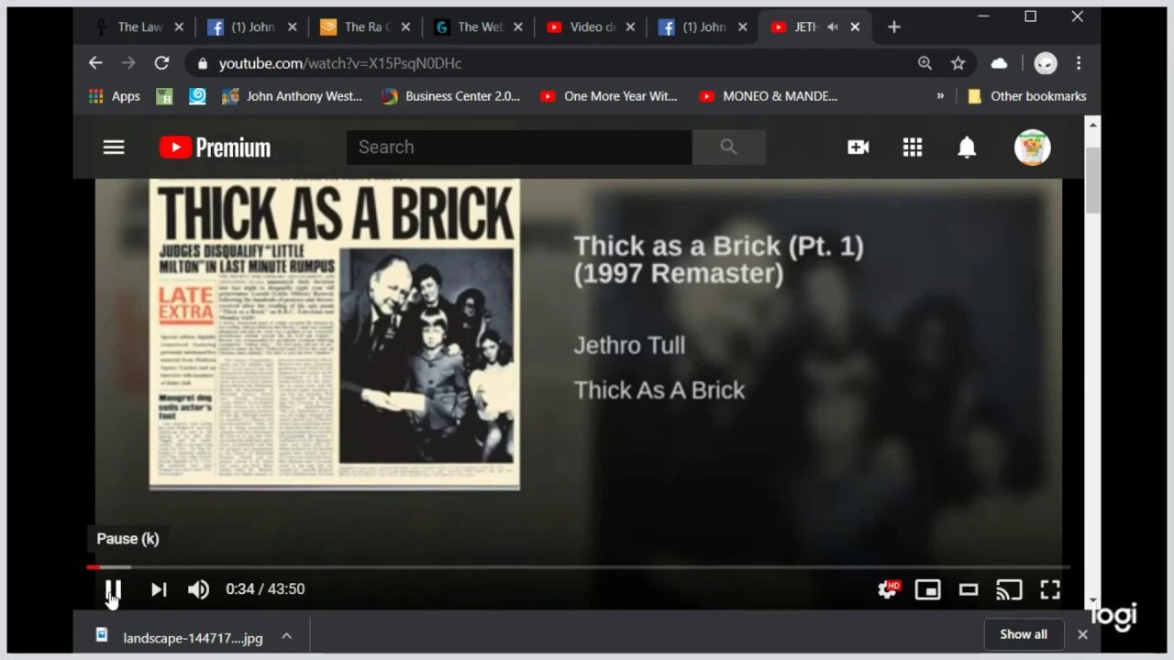
Task: Open a new browser tab
Action: pyautogui.click(x=894, y=27)
